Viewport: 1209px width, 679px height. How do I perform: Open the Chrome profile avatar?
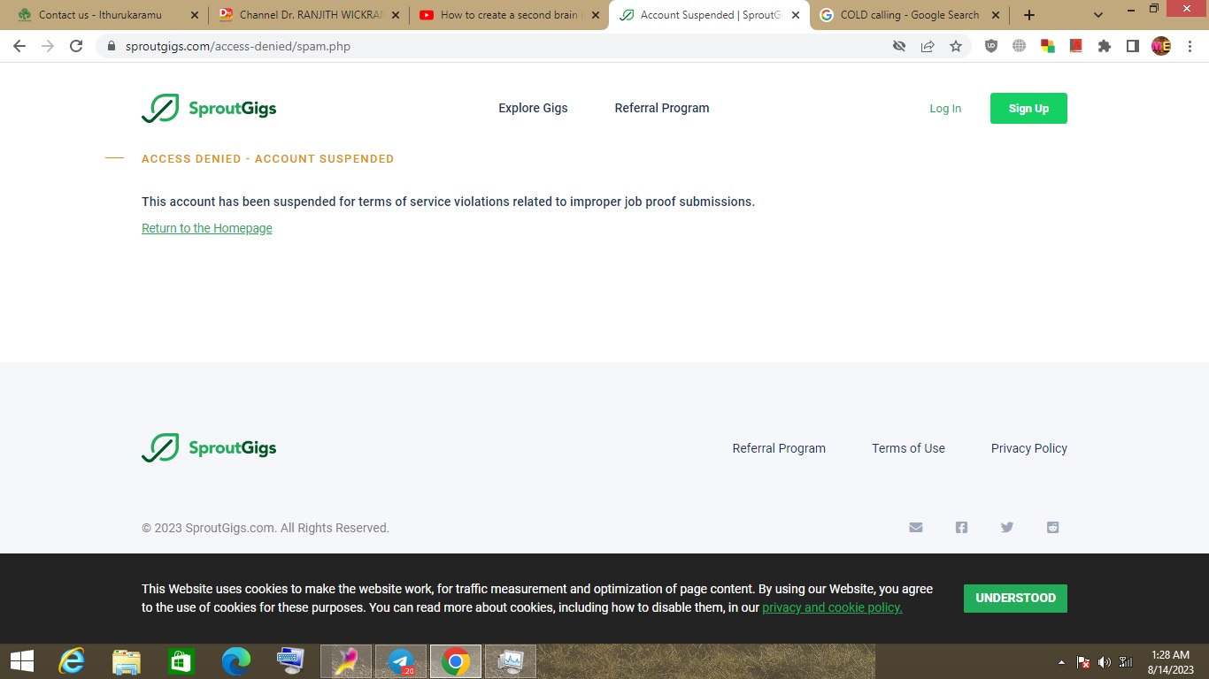pyautogui.click(x=1161, y=46)
